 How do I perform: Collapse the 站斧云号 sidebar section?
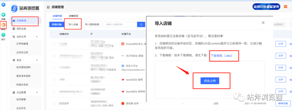37,36
